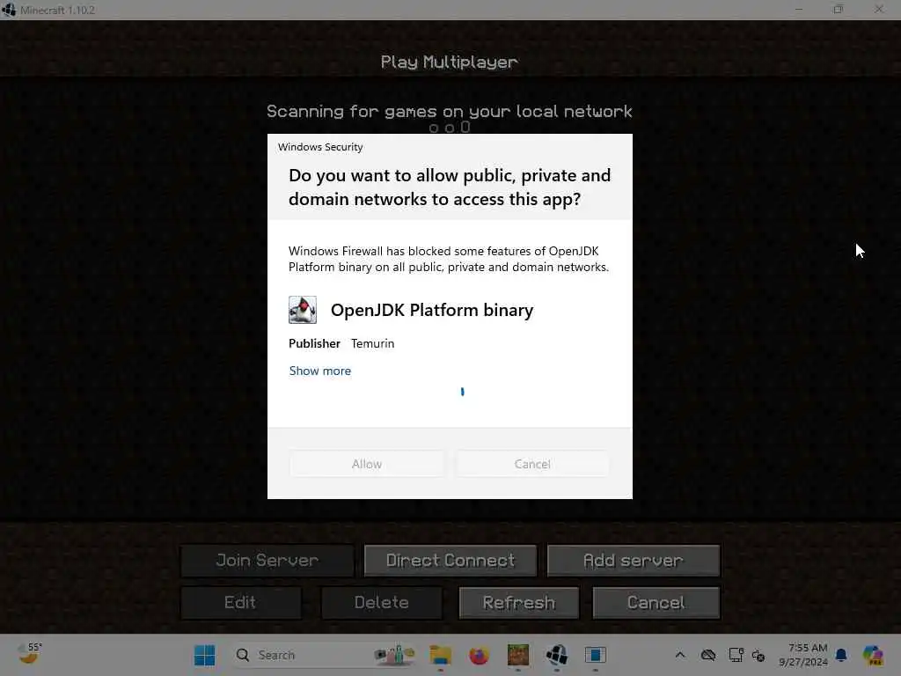The height and width of the screenshot is (676, 901).
Task: Click the 'Windows Security' dialog title
Action: (320, 147)
